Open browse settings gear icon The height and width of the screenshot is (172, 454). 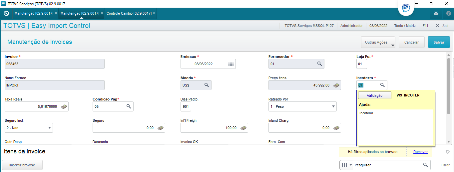448,152
